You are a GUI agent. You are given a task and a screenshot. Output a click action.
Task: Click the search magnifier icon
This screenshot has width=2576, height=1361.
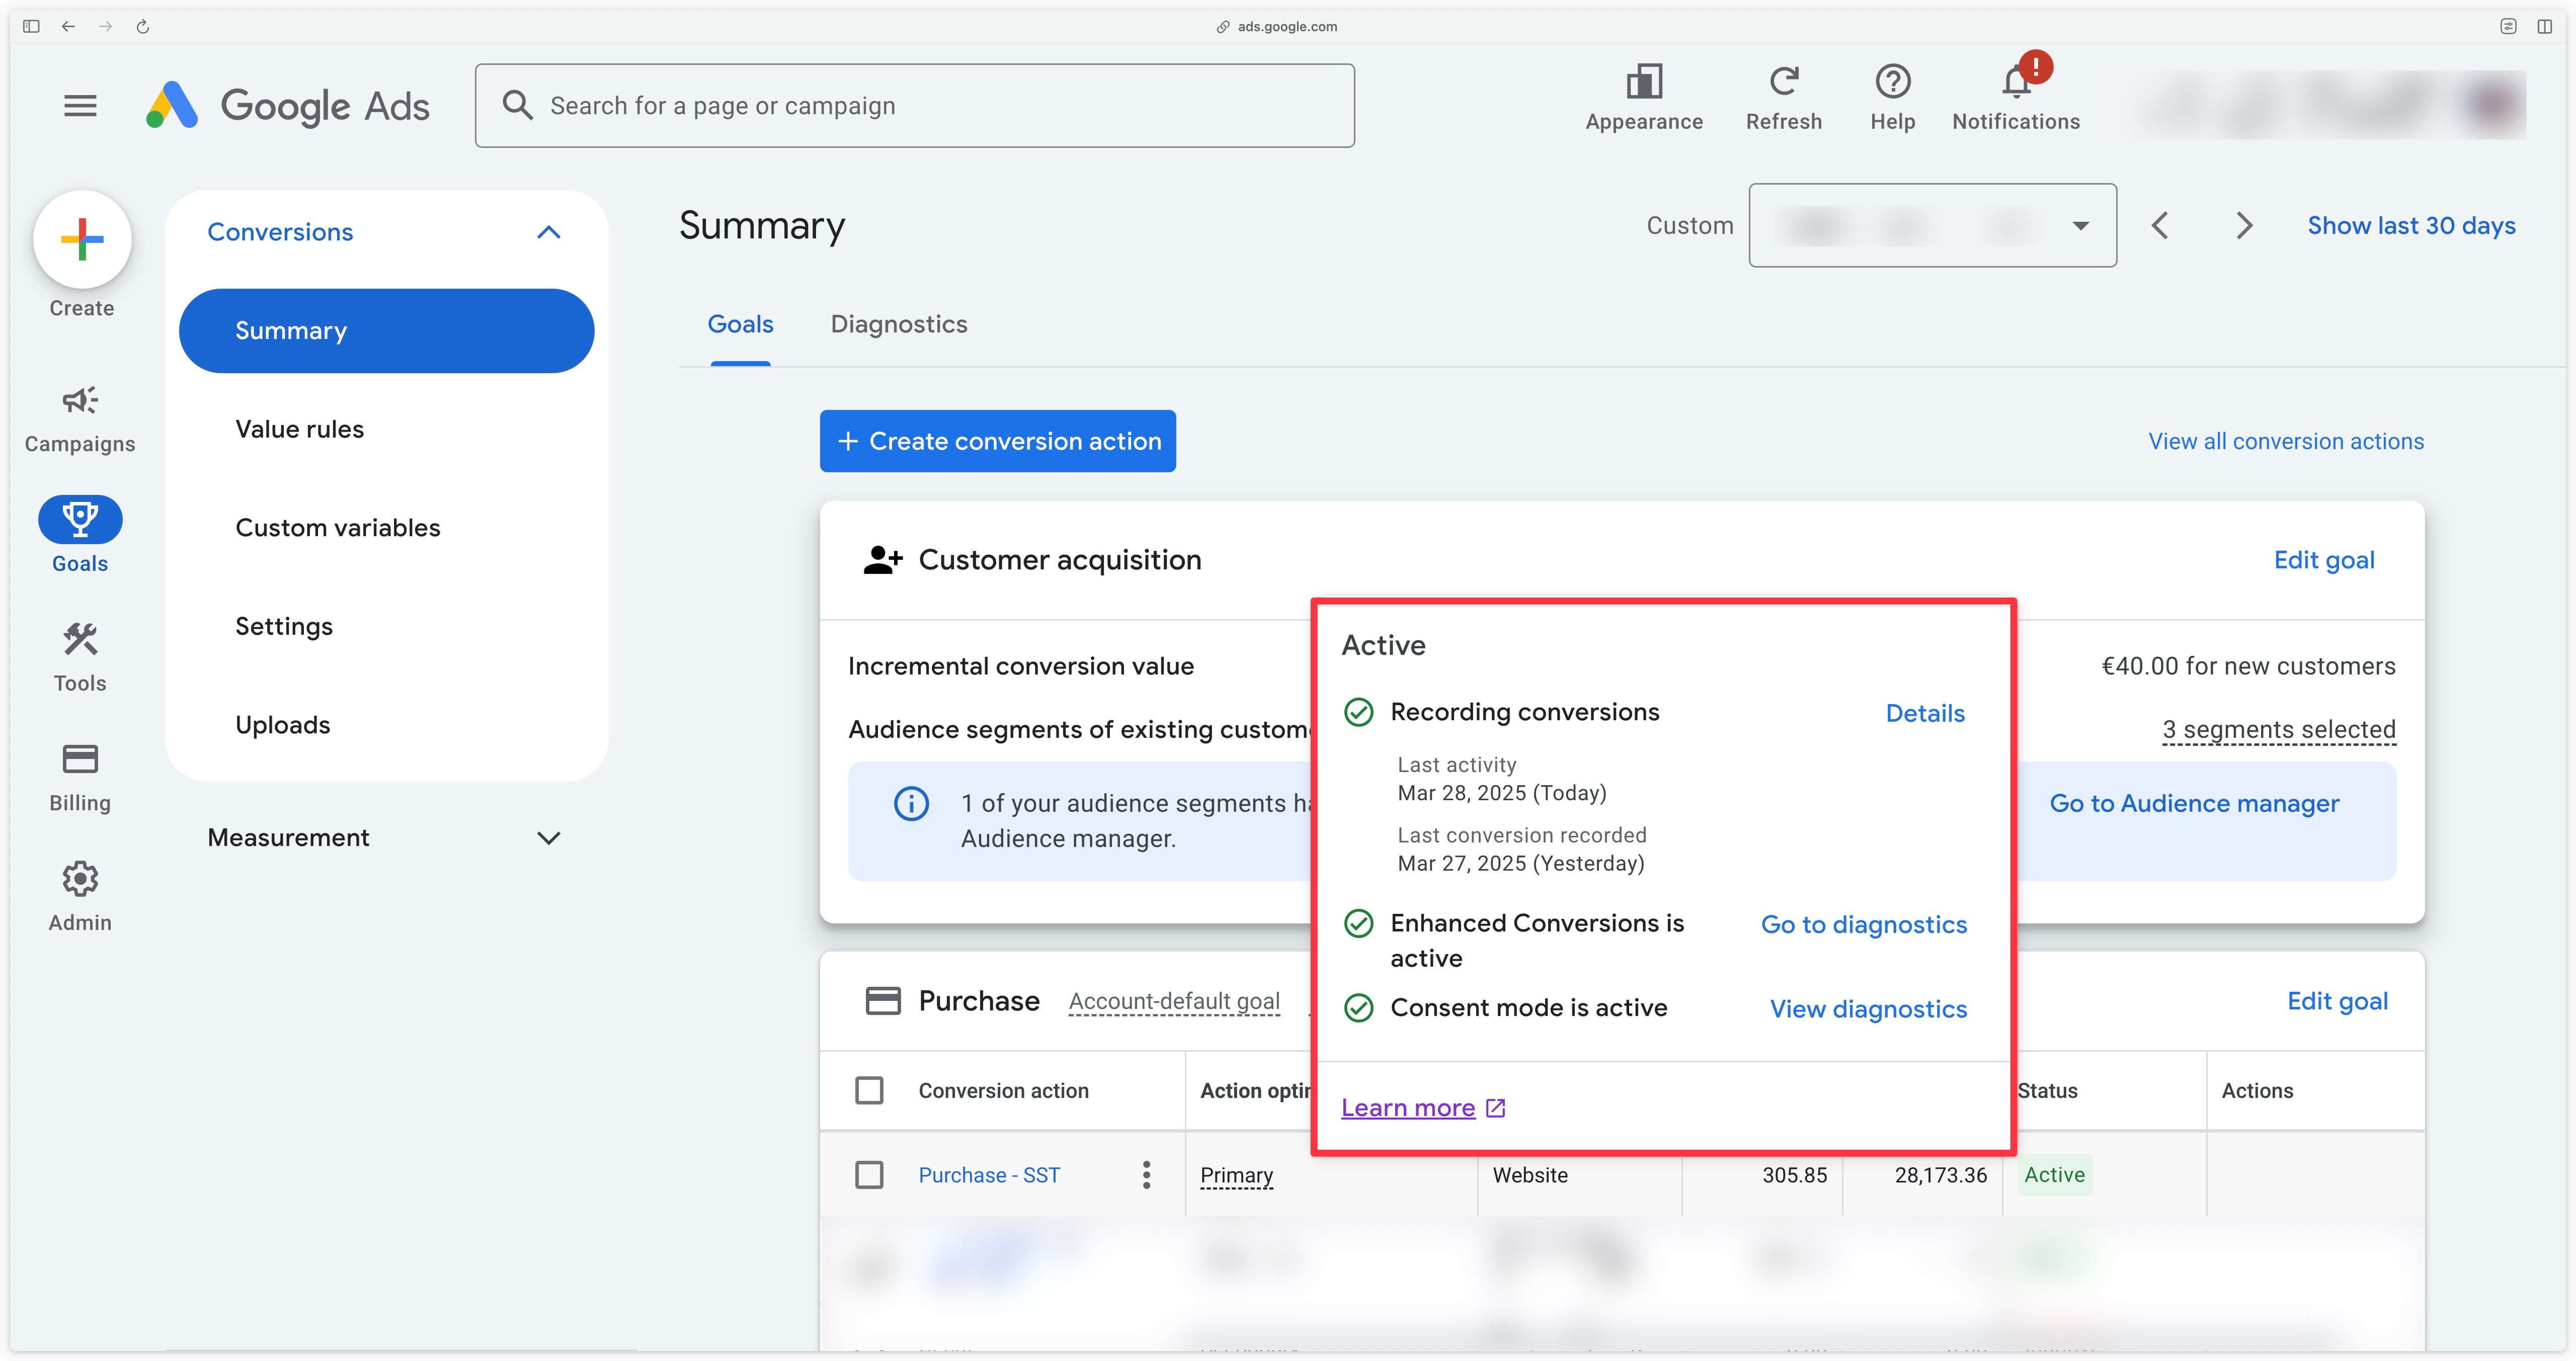[x=517, y=105]
